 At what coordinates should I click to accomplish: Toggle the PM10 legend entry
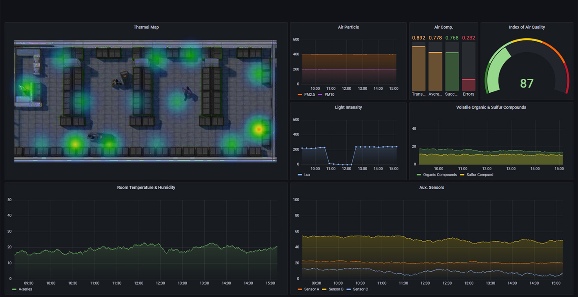pyautogui.click(x=329, y=94)
